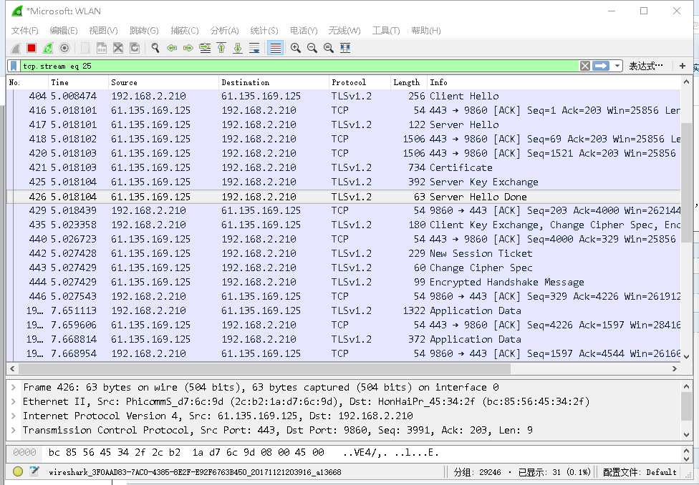Click the 配置文件: Default profile label
The image size is (699, 485).
(x=640, y=472)
